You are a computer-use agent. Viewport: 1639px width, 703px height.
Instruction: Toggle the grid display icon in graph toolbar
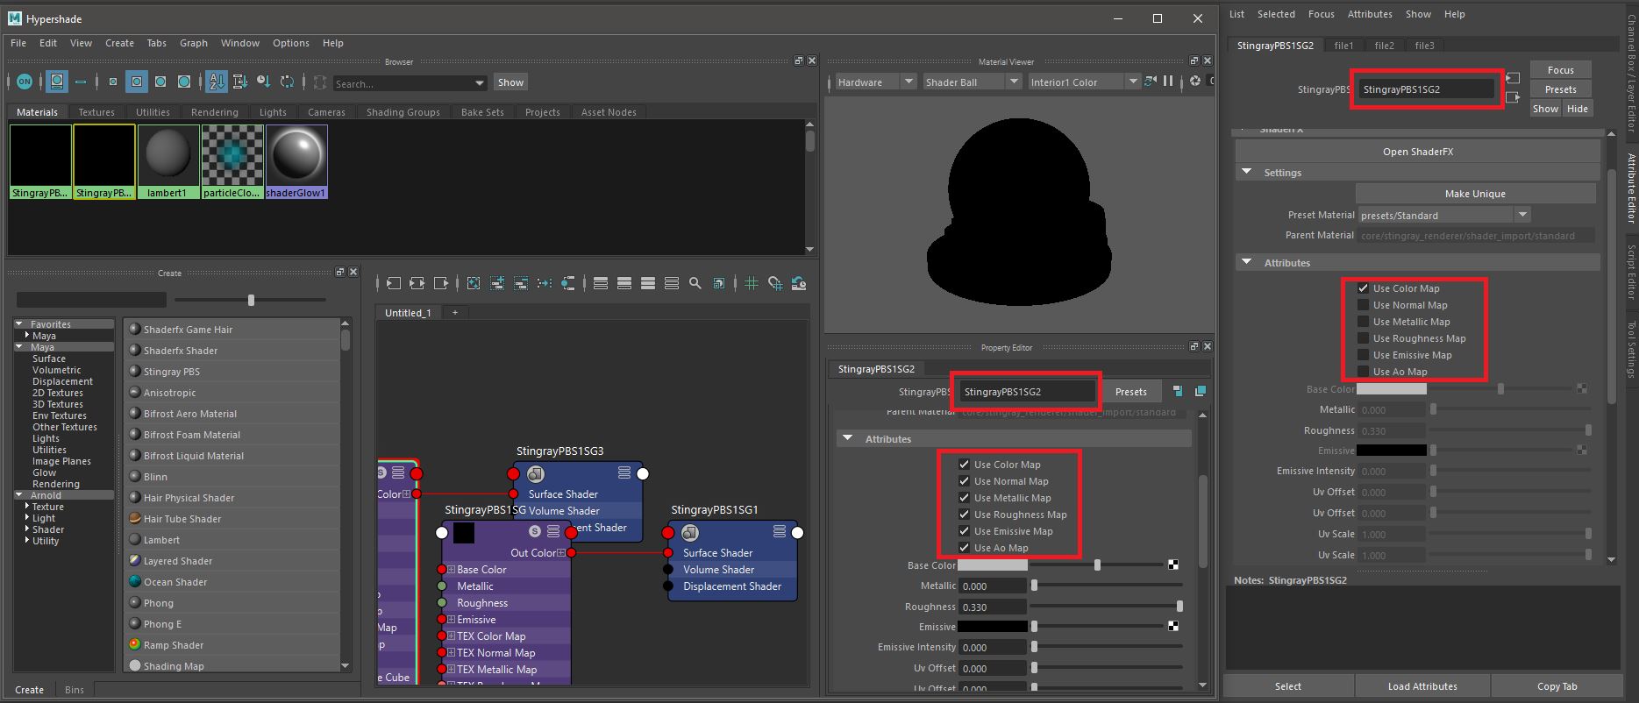tap(752, 283)
